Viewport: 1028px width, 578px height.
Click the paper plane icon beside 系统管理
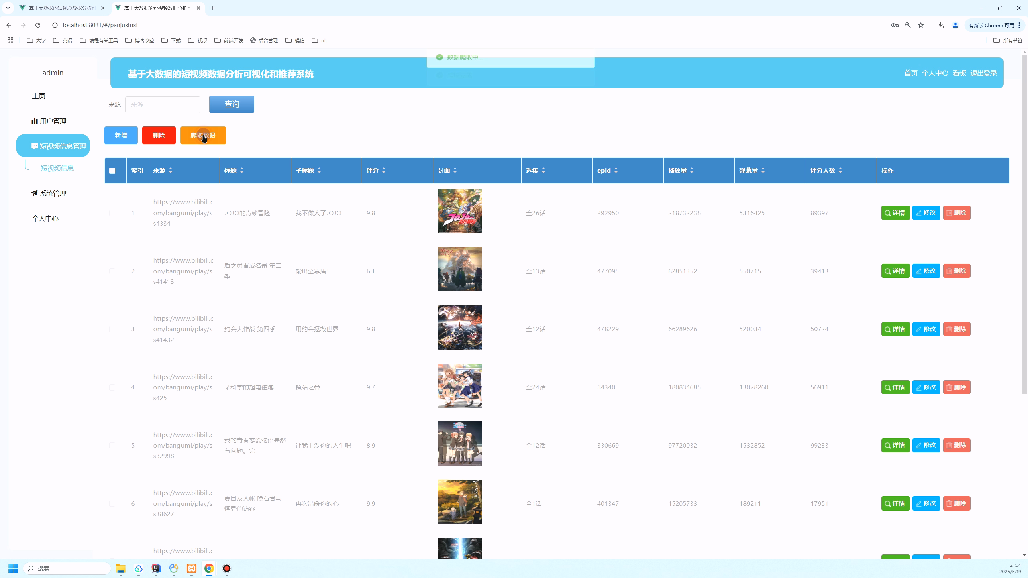pyautogui.click(x=35, y=193)
